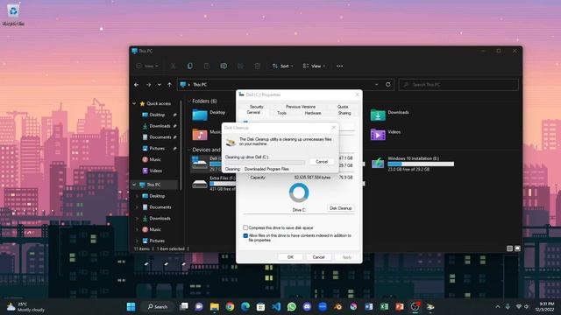Click the Delete trash icon in File Explorer toolbar
This screenshot has height=315, width=561.
[x=257, y=66]
